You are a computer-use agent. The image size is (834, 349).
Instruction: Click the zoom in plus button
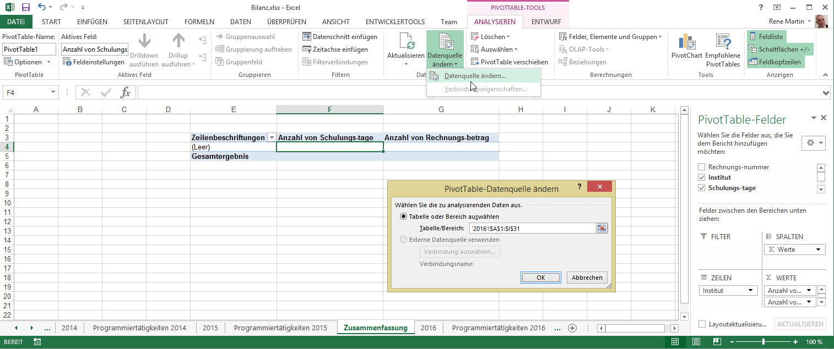[x=794, y=342]
